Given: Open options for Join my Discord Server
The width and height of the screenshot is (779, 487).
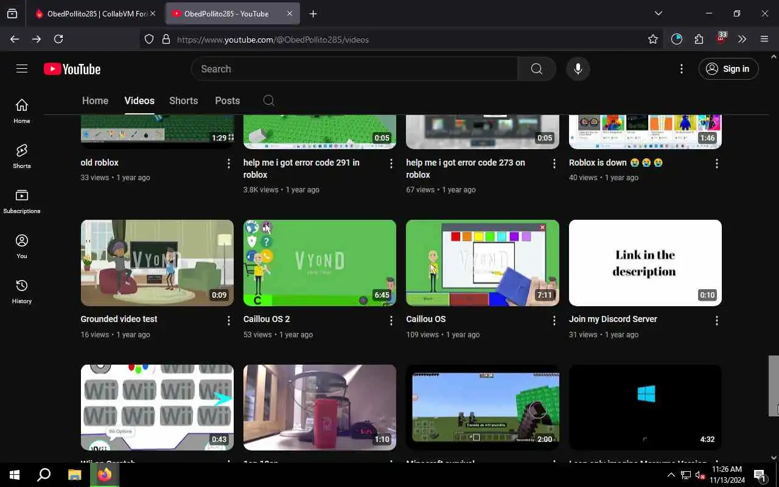Looking at the screenshot, I should click(717, 320).
